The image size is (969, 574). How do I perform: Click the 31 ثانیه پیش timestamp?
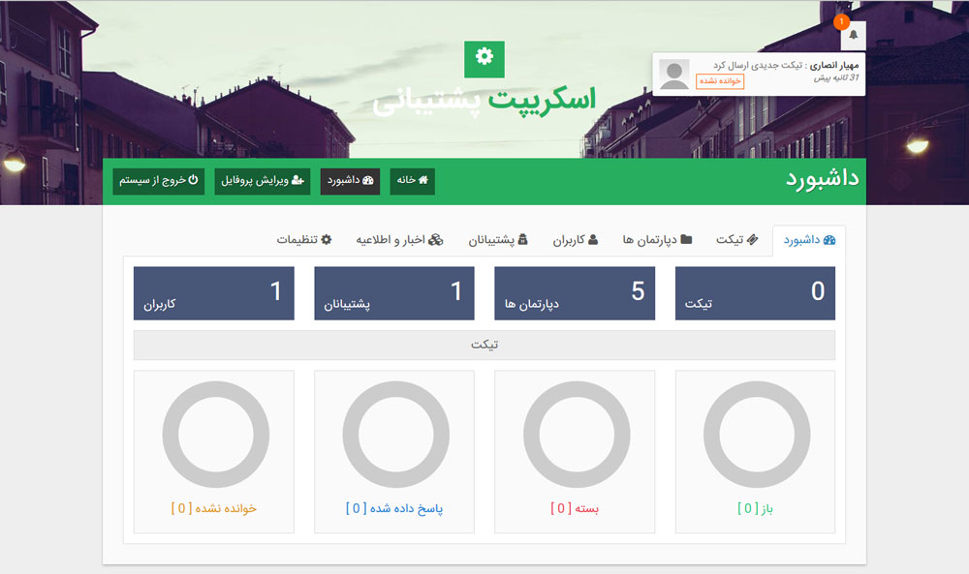[x=836, y=77]
